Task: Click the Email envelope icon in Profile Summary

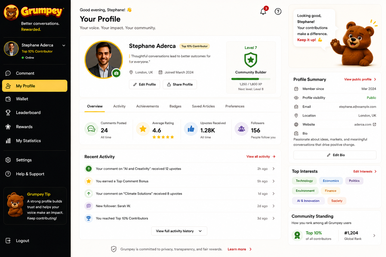Action: click(x=296, y=107)
